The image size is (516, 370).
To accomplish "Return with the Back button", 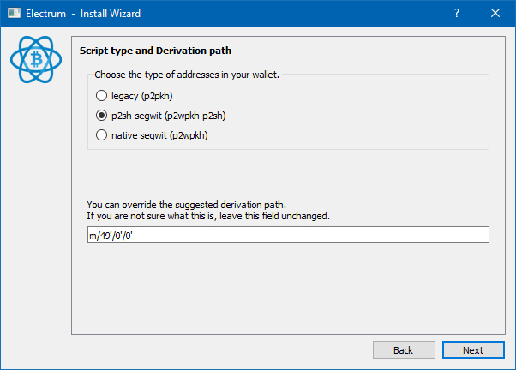I will click(404, 350).
